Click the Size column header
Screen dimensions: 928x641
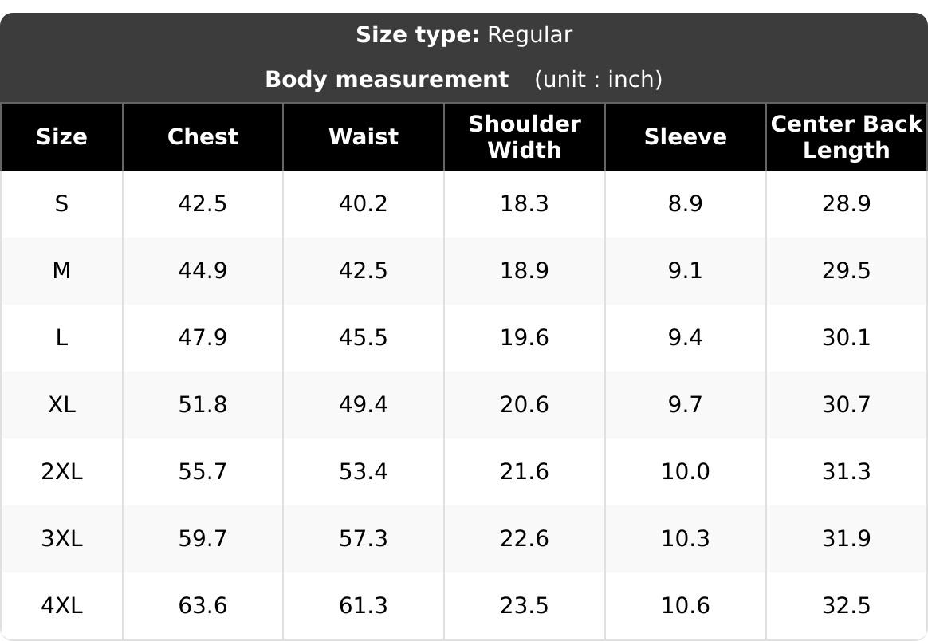(61, 136)
